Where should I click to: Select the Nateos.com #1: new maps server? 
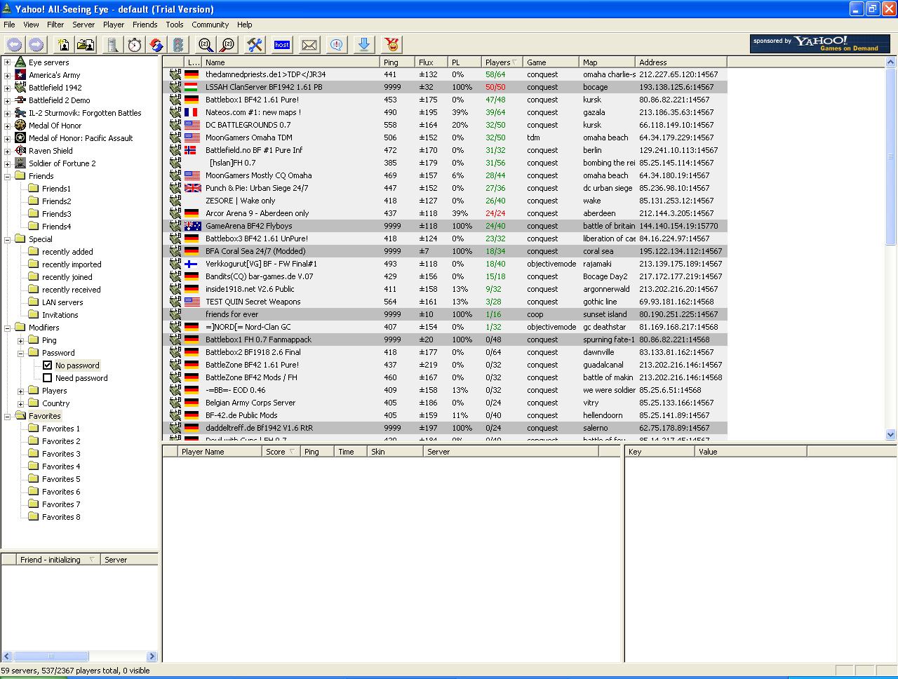pyautogui.click(x=445, y=112)
